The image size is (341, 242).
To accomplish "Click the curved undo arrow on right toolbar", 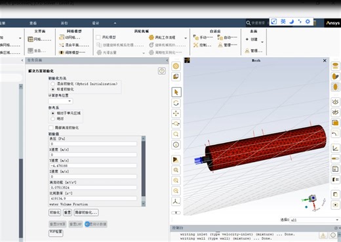I will [335, 133].
